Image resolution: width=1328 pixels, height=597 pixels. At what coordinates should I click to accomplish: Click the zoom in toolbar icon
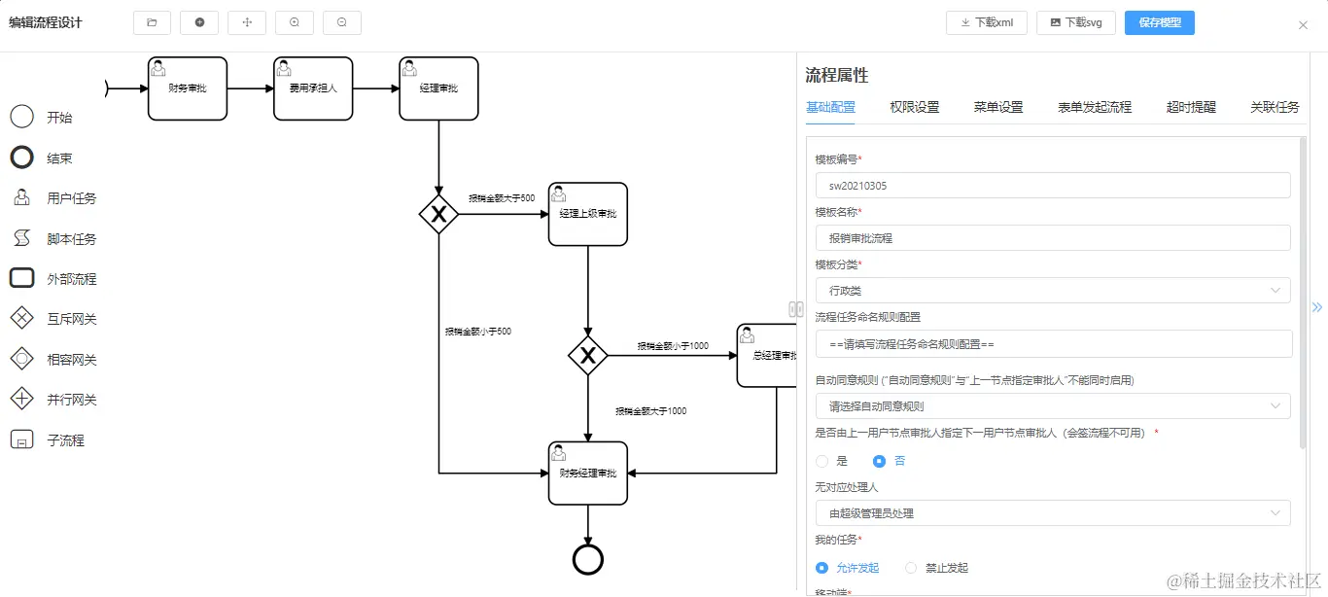point(294,21)
